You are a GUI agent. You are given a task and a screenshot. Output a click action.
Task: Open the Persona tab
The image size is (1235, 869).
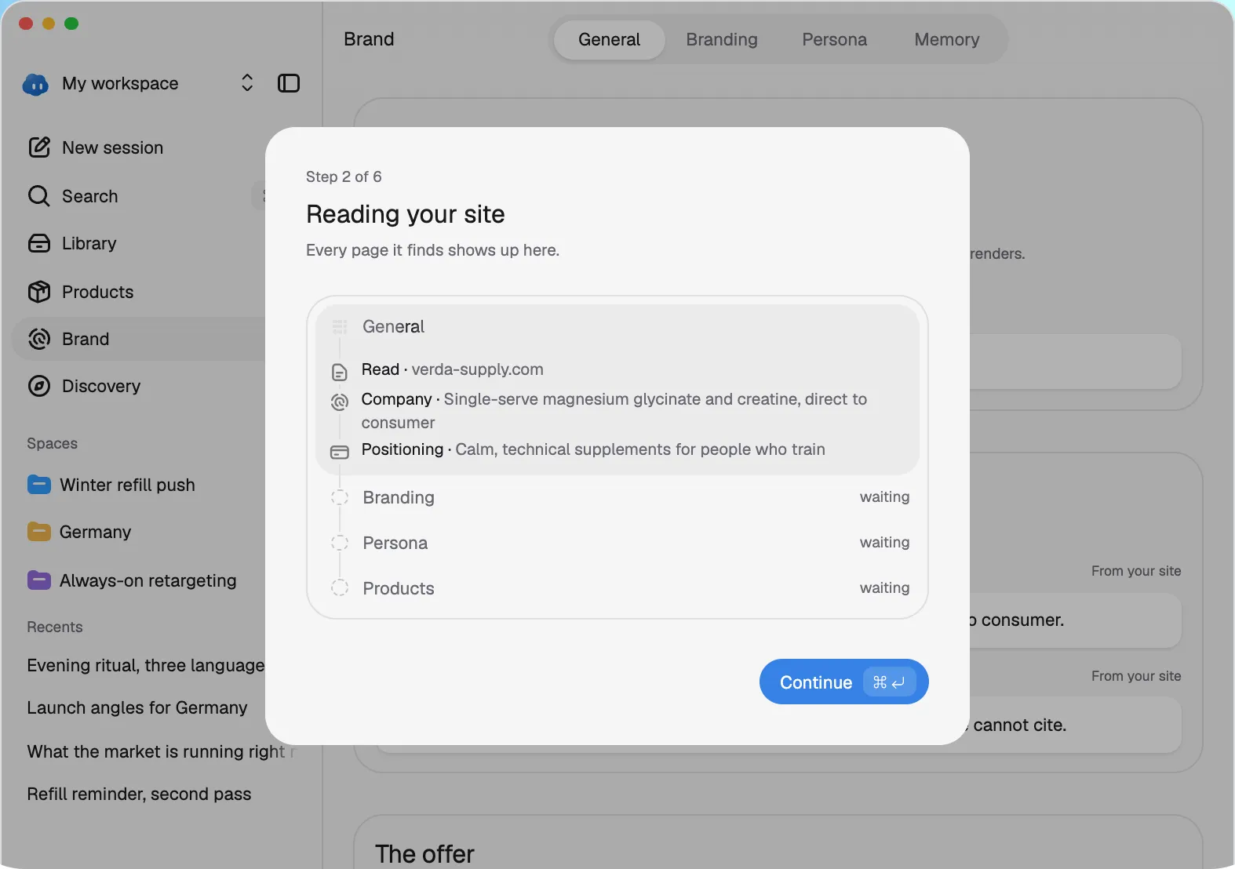tap(834, 39)
